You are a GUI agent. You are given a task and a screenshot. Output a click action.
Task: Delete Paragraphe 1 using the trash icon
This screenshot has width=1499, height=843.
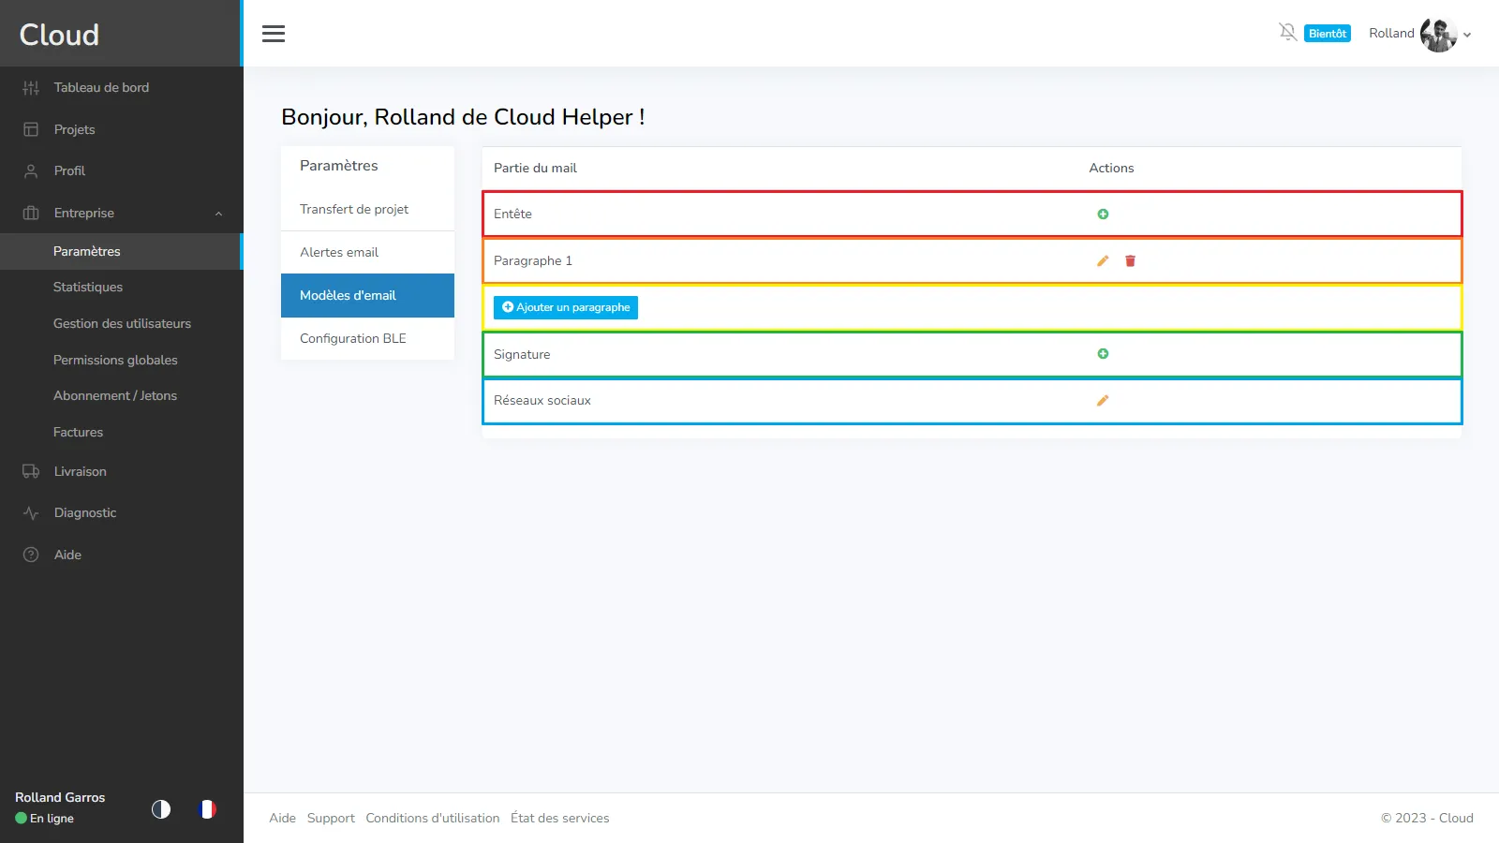click(x=1130, y=261)
